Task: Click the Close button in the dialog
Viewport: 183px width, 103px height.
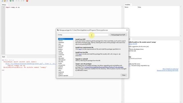Action: click(x=124, y=75)
